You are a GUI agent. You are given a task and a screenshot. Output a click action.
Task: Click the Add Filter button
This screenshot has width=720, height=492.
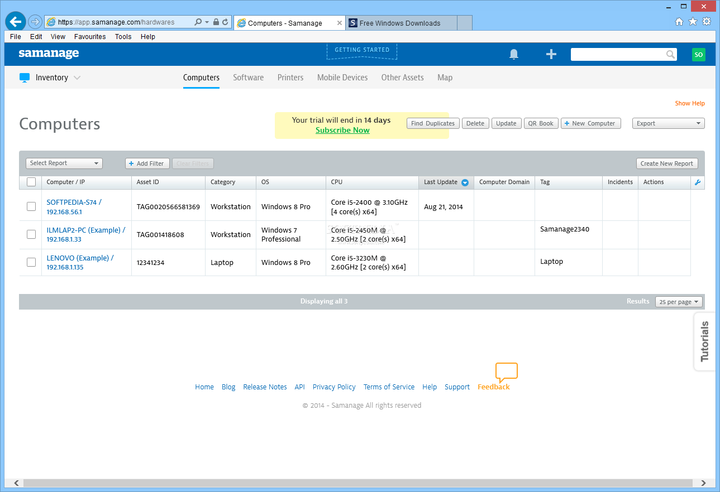pyautogui.click(x=147, y=163)
